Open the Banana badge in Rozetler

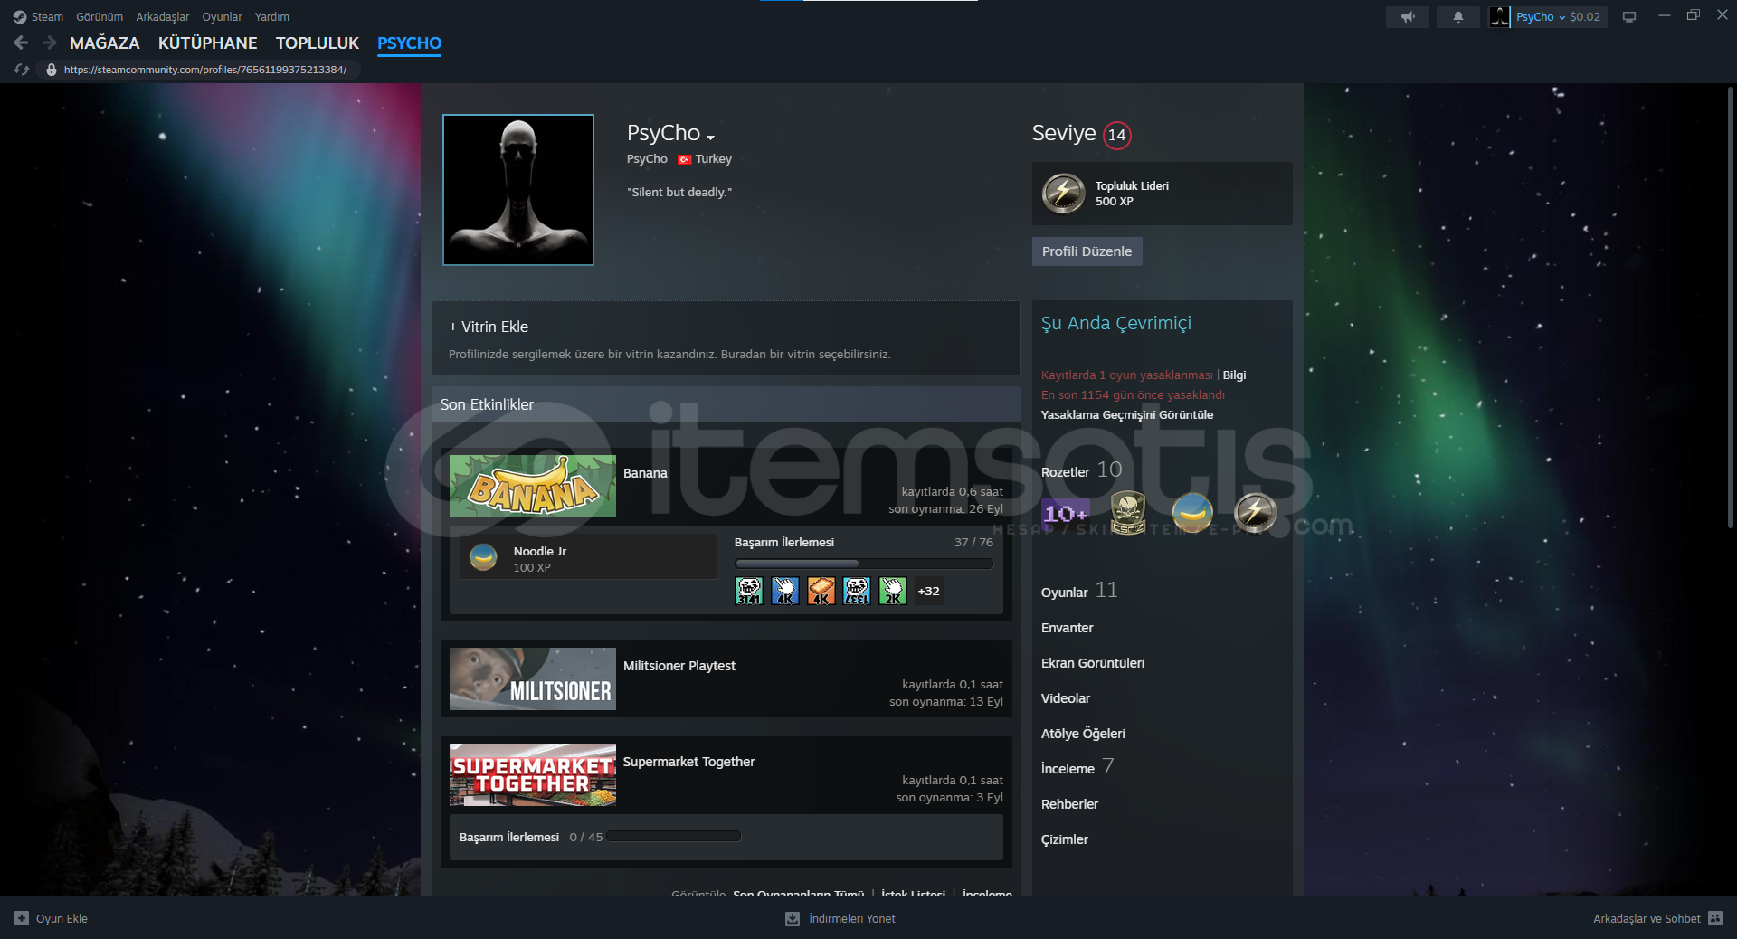tap(1192, 513)
